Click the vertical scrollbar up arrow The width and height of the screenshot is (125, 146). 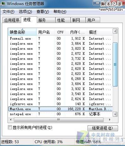pos(115,31)
